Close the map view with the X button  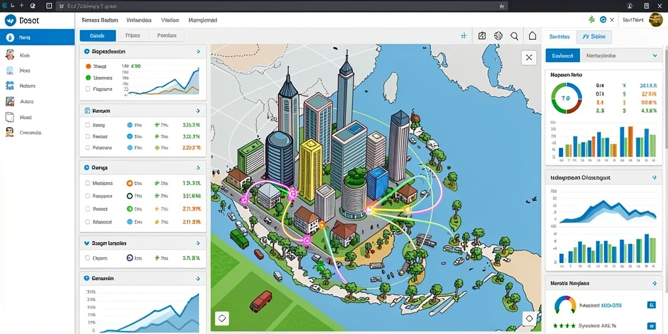528,57
